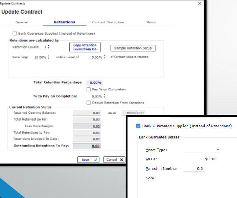Click the as at date 30/06/2021 field
The image size is (237, 198).
133,113
